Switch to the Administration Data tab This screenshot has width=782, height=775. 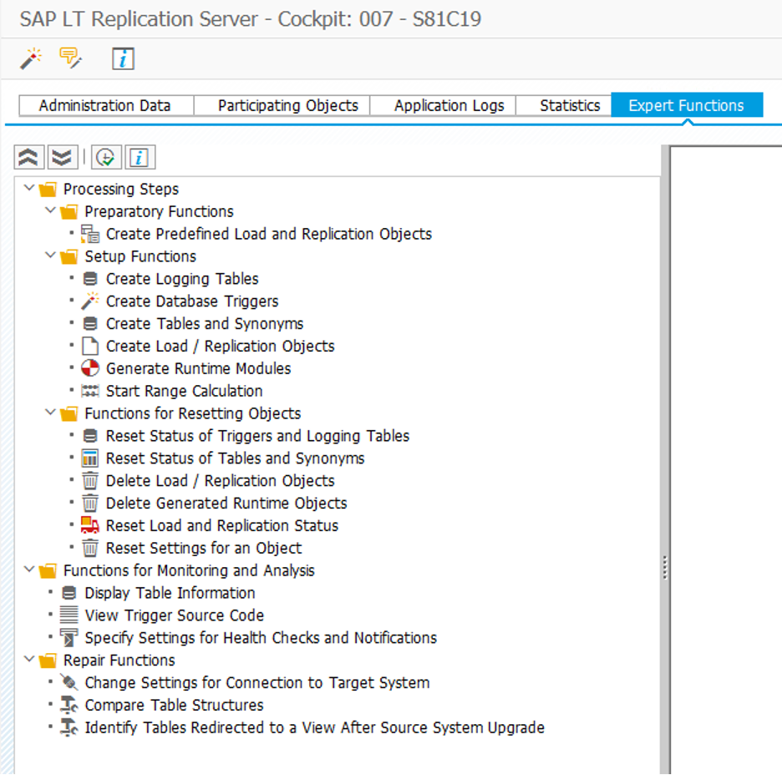[106, 106]
